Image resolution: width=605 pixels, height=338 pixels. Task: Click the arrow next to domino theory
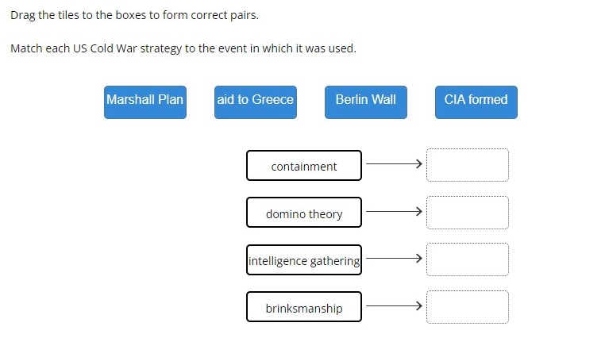pyautogui.click(x=394, y=211)
